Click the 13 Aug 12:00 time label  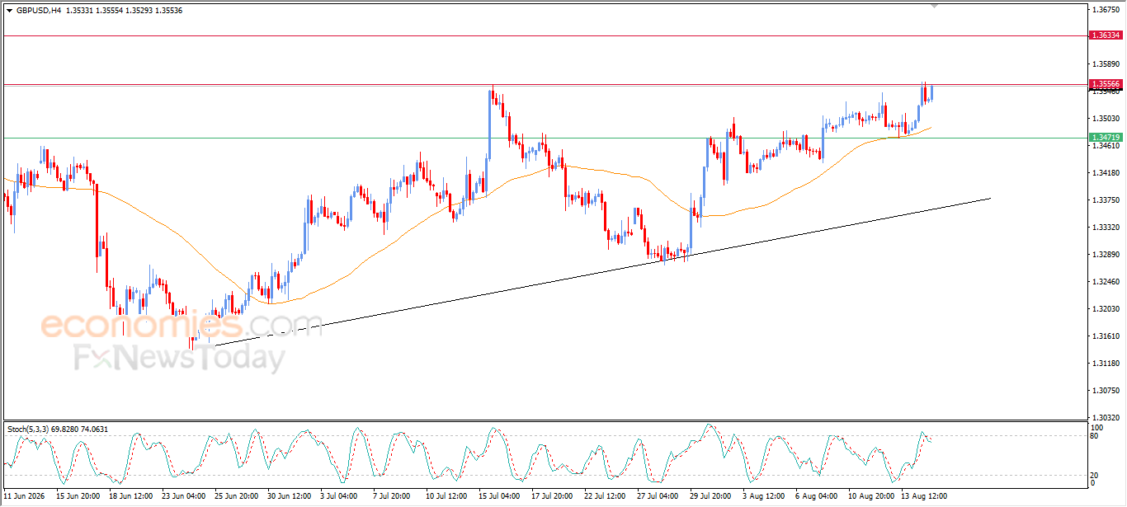tap(925, 497)
